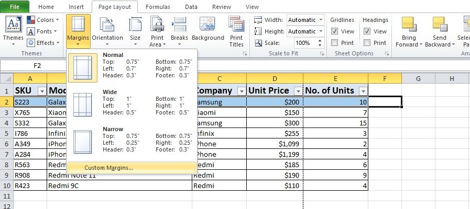Increase the Scale percentage with the up arrow

(x=321, y=41)
